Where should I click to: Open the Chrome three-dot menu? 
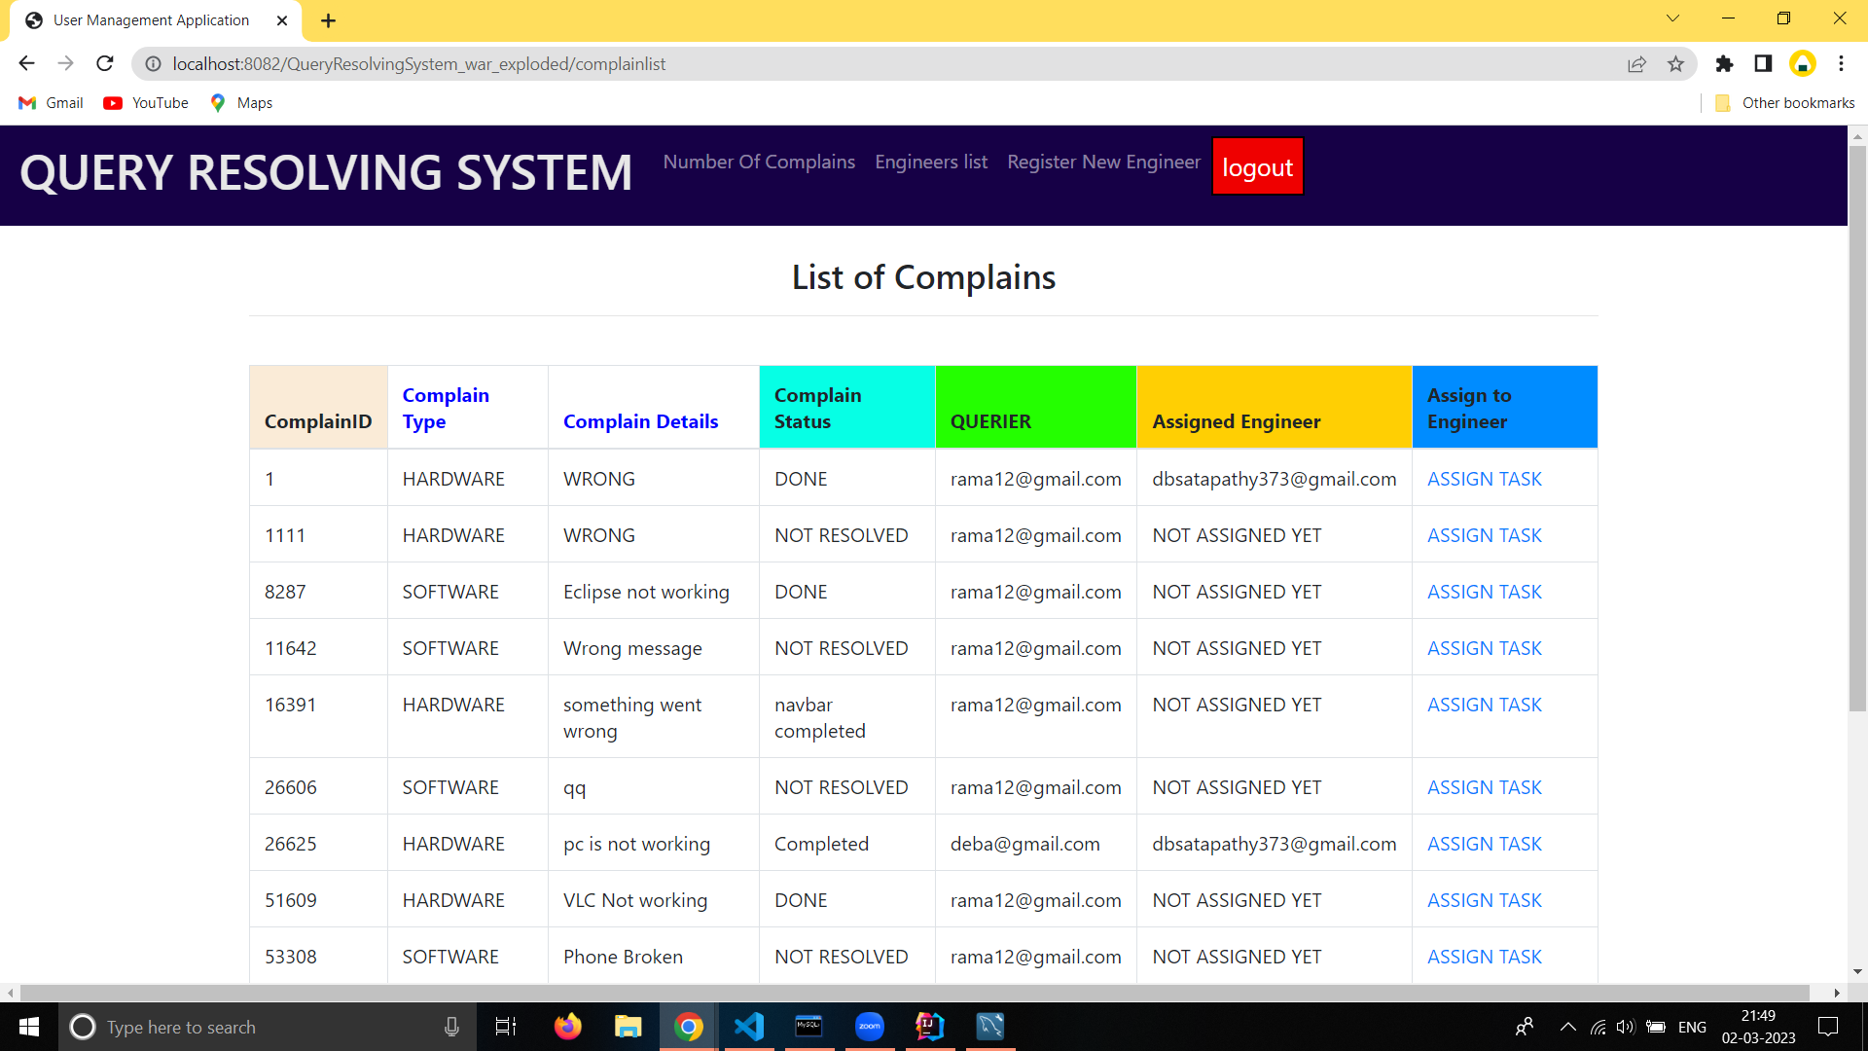coord(1841,64)
